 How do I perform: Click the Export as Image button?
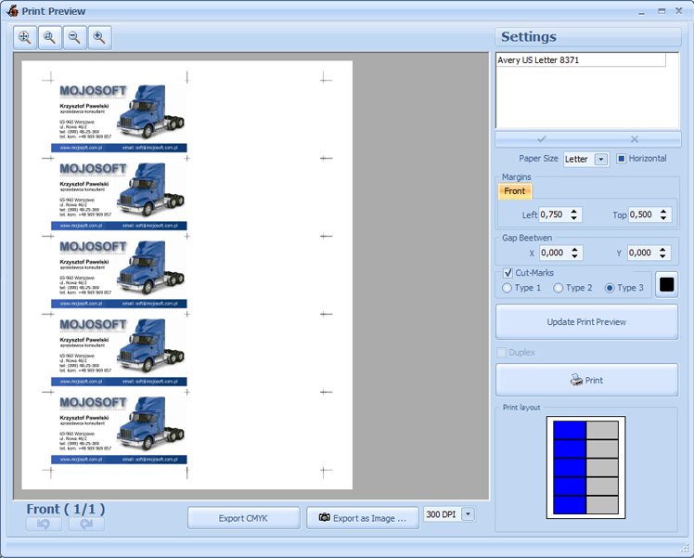coord(362,518)
